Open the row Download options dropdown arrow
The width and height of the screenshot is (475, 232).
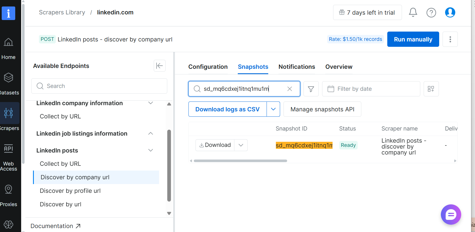point(241,145)
